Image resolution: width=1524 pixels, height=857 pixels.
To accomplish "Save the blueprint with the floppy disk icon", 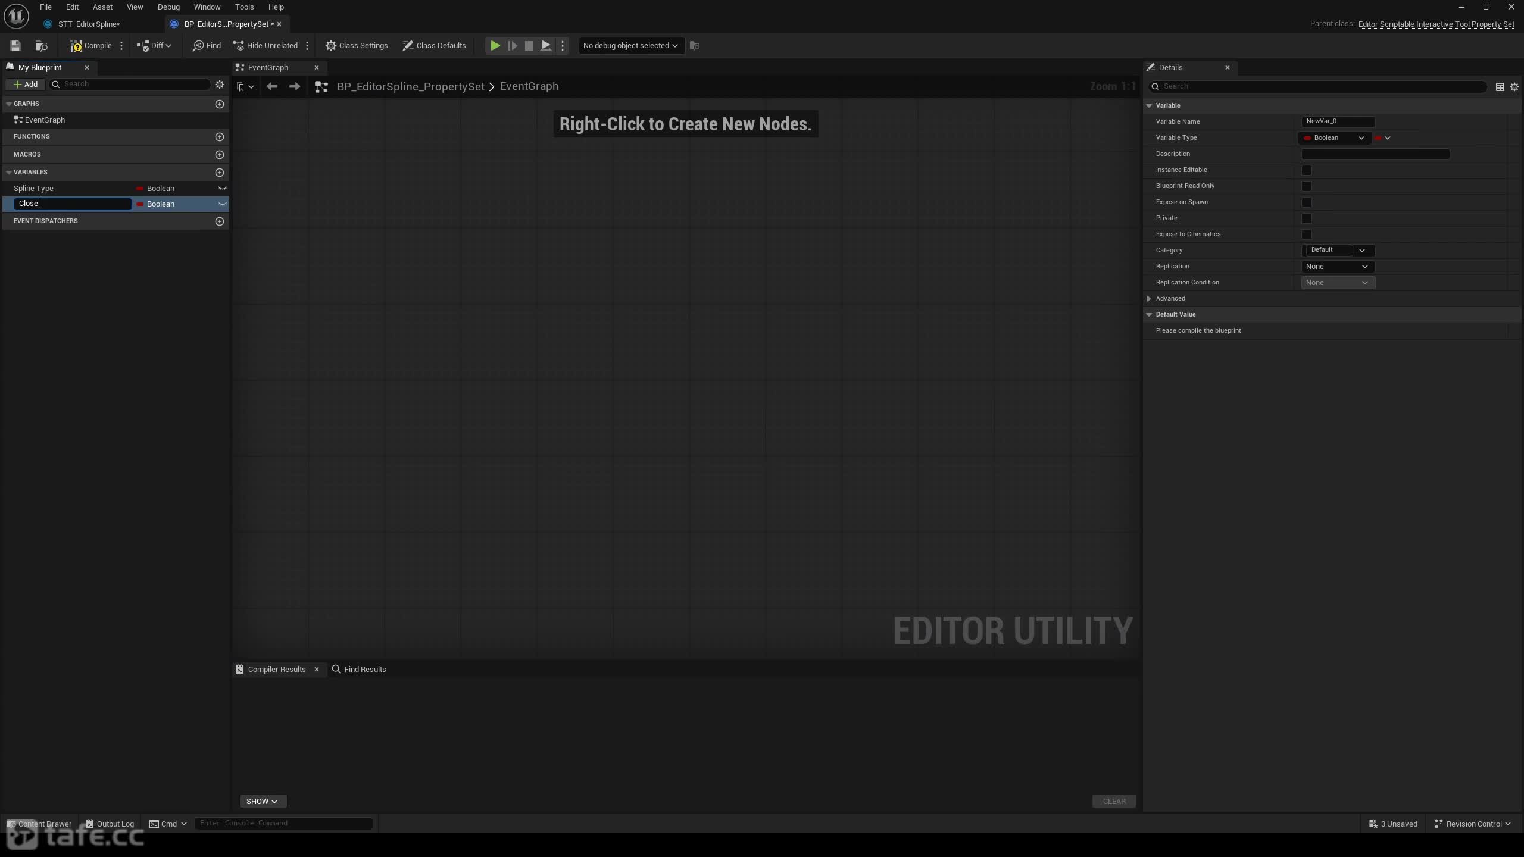I will click(x=15, y=46).
